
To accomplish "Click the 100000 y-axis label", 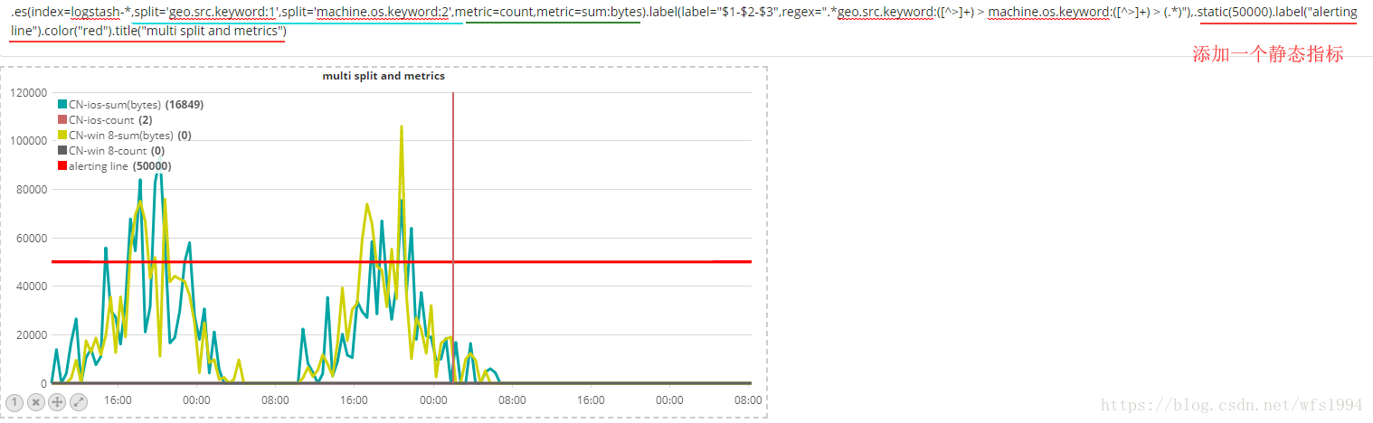I will coord(29,141).
